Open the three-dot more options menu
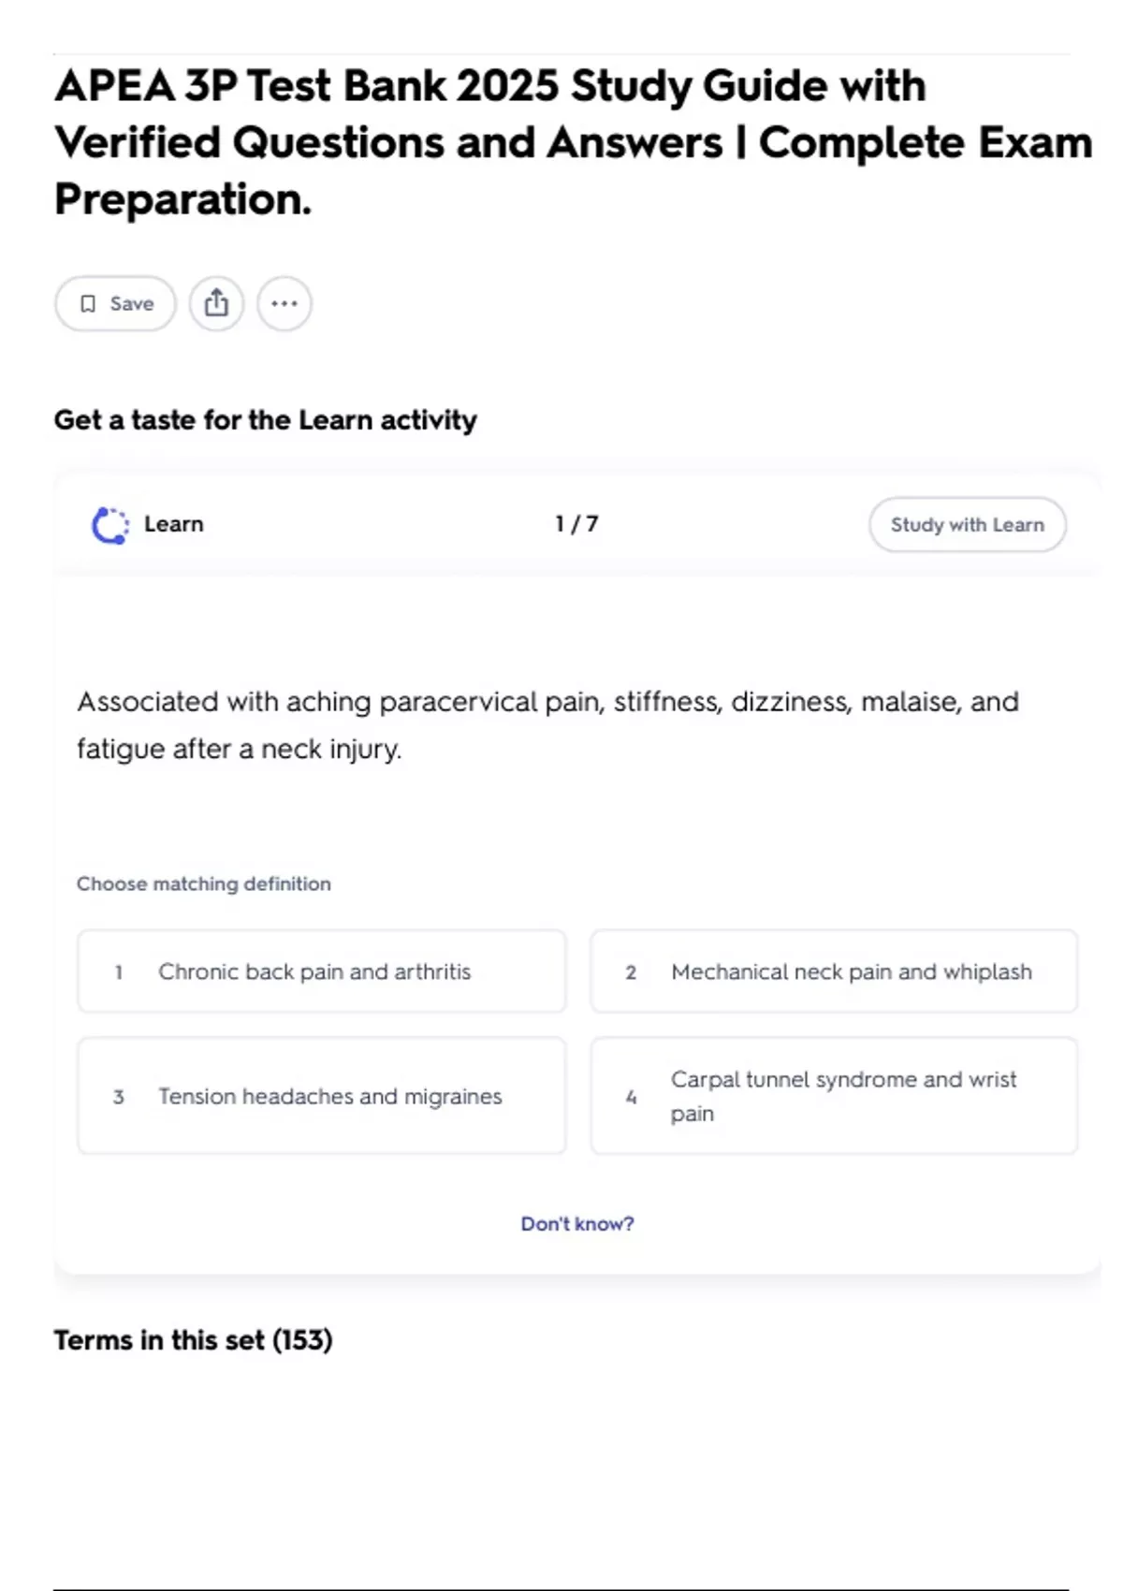 pyautogui.click(x=284, y=303)
